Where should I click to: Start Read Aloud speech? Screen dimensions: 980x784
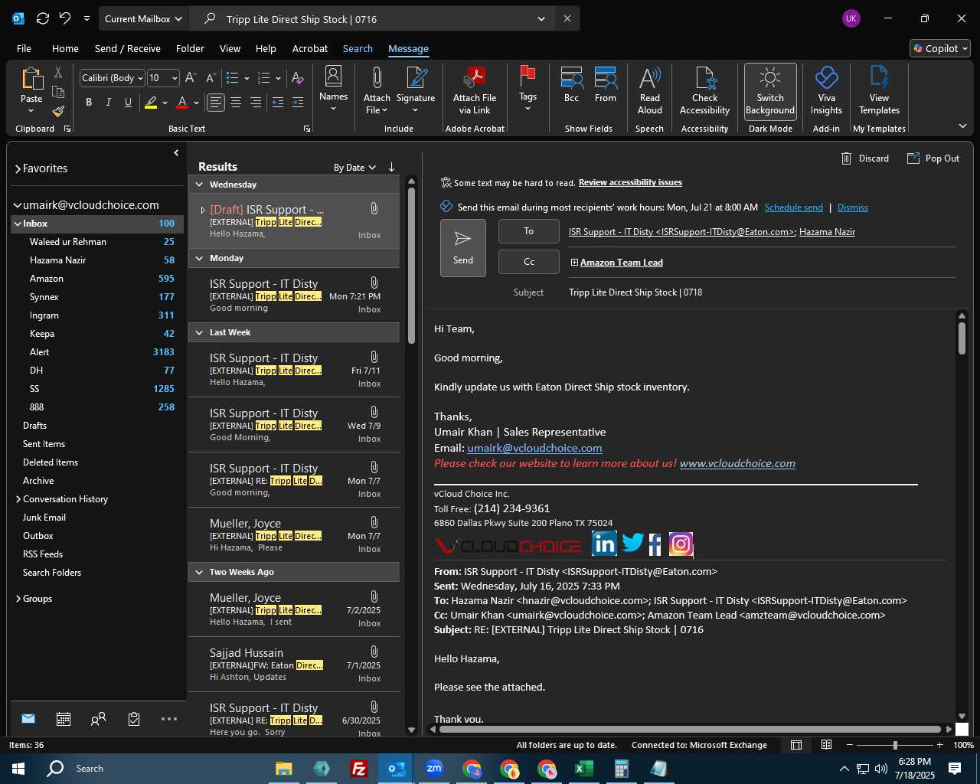(x=649, y=90)
